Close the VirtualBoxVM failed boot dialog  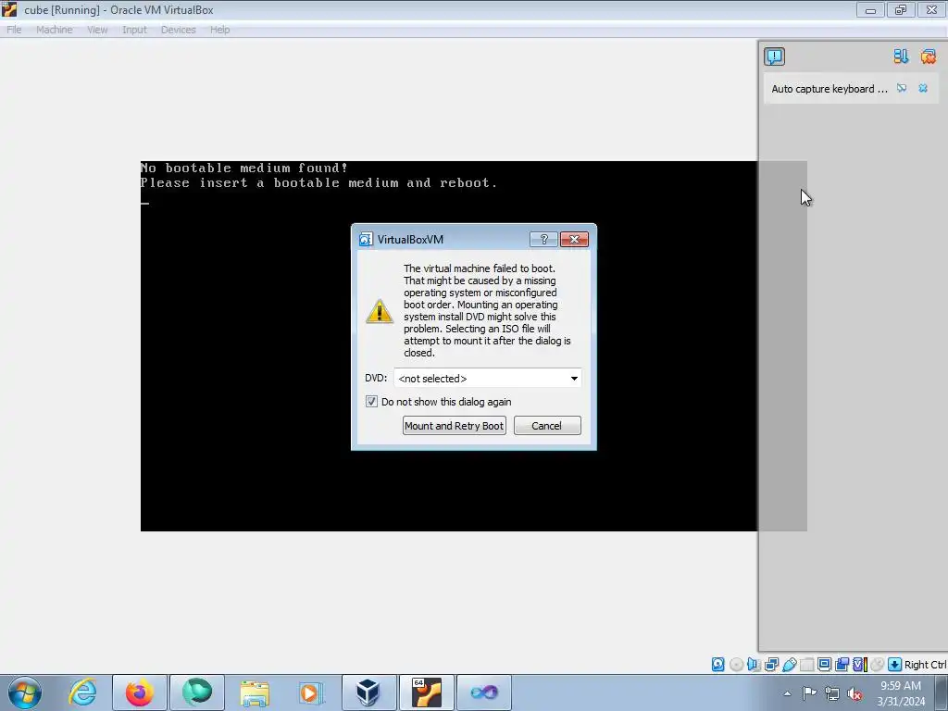tap(574, 240)
